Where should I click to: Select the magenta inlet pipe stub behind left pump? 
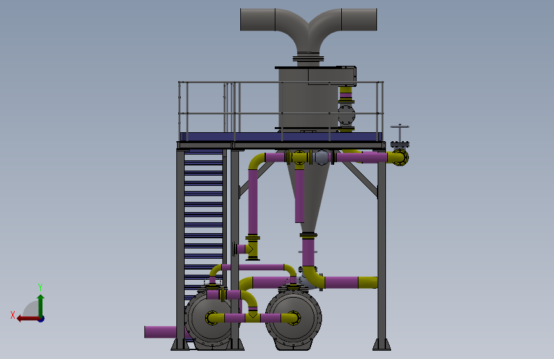161,332
